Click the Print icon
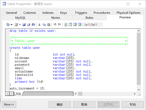 click(29, 25)
